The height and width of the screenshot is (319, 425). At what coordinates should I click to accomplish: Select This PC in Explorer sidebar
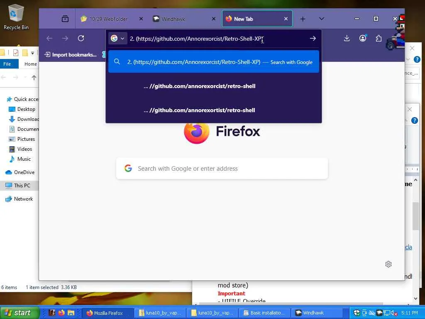pos(18,186)
